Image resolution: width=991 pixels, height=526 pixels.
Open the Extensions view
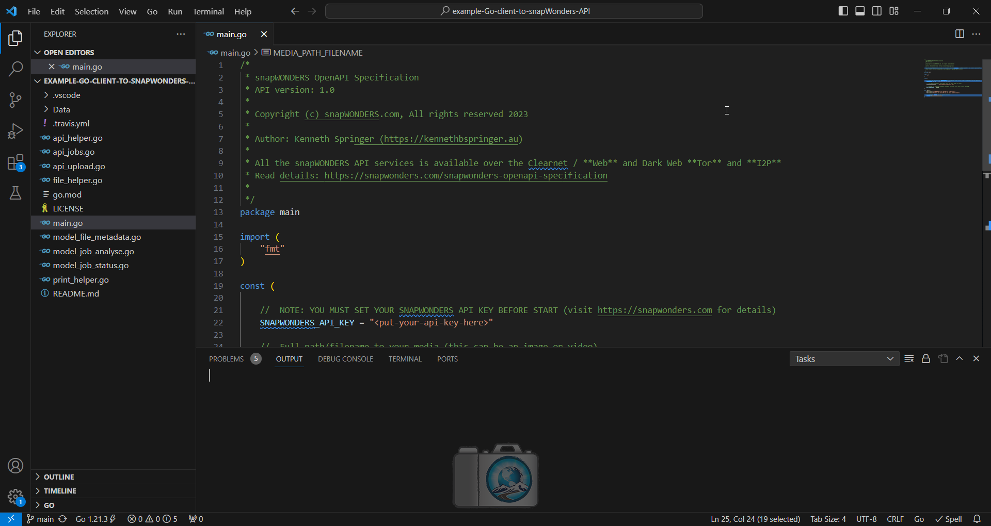(15, 162)
